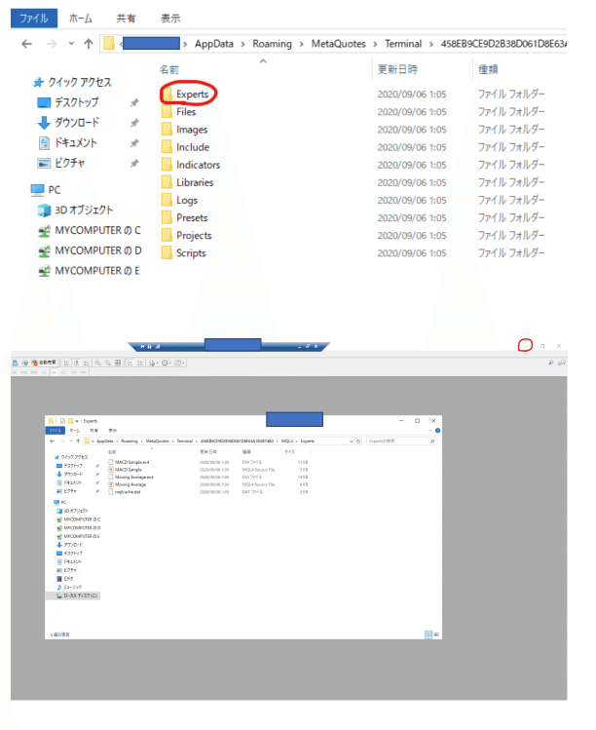Viewport: 596px width, 730px height.
Task: Select MACD Sample MQL4 source file
Action: (x=126, y=470)
